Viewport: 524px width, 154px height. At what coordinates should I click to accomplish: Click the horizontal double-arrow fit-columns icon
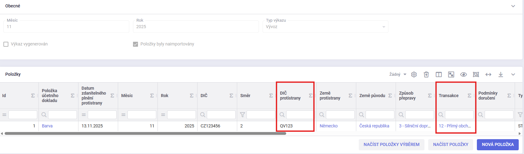pyautogui.click(x=488, y=75)
